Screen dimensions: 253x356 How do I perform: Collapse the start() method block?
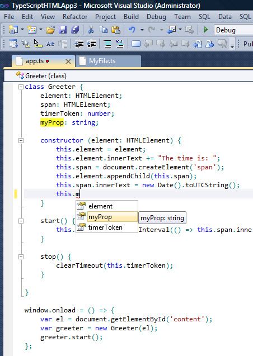coord(21,221)
